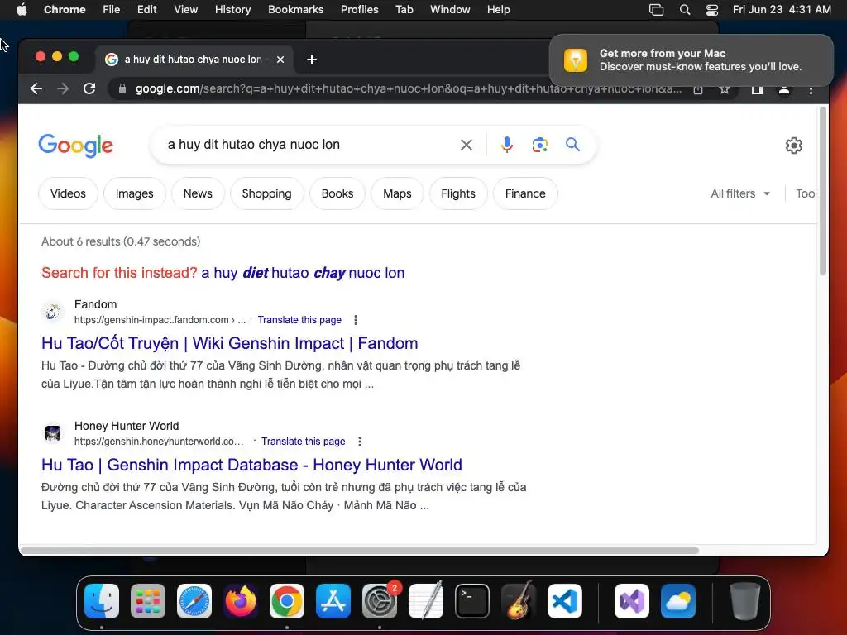Viewport: 847px width, 635px height.
Task: Click the magnifier search submit icon
Action: click(572, 145)
